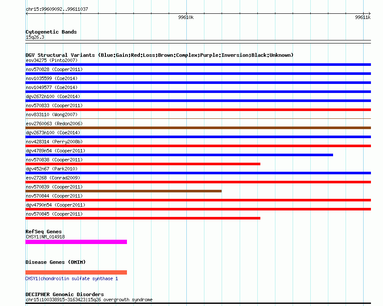383x306 pixels.
Task: Click the dgv2672n100 (Coe2014) gain bar
Action: click(x=198, y=101)
